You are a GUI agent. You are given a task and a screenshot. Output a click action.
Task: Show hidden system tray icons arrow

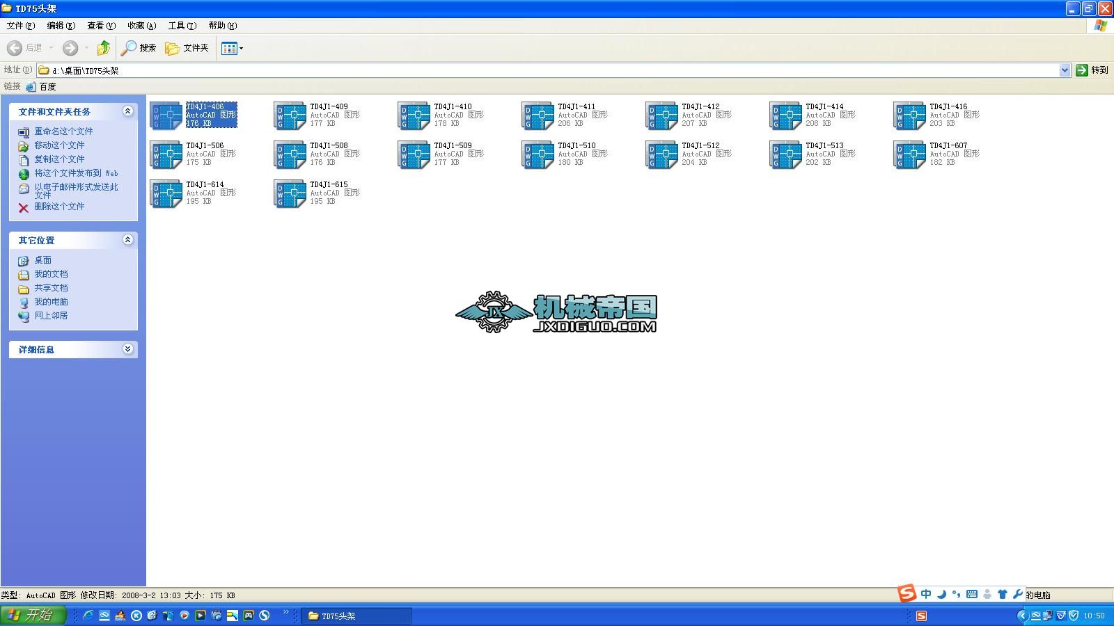tap(1022, 616)
